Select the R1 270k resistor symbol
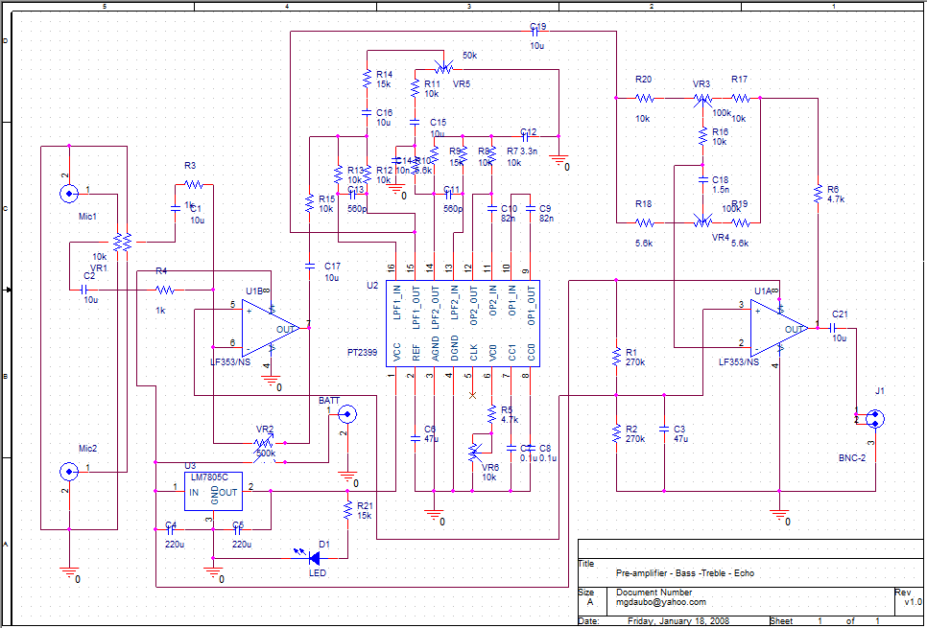The height and width of the screenshot is (628, 927). (x=616, y=357)
